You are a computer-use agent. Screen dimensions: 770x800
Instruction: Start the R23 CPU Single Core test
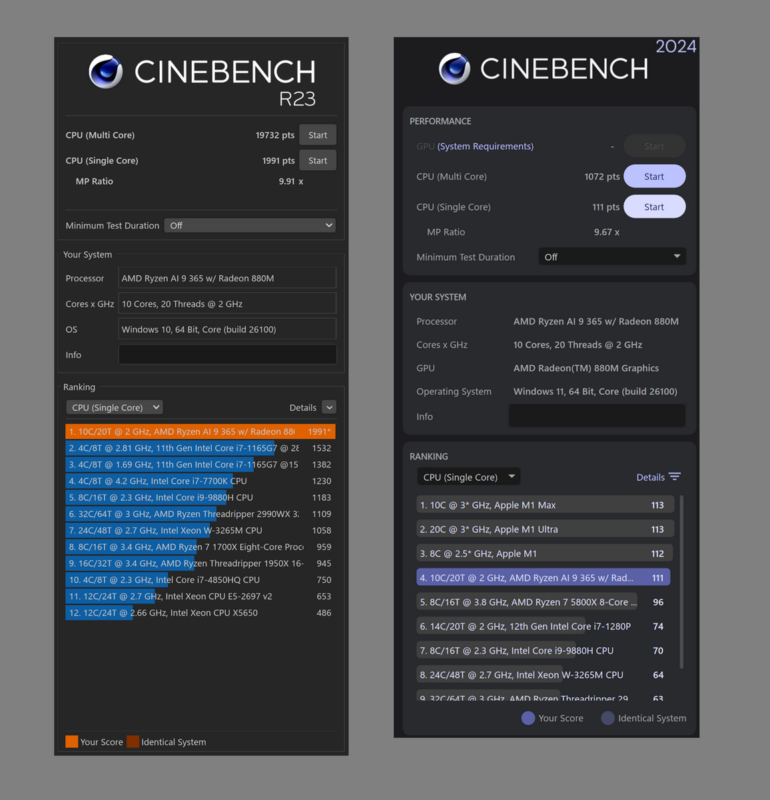318,160
